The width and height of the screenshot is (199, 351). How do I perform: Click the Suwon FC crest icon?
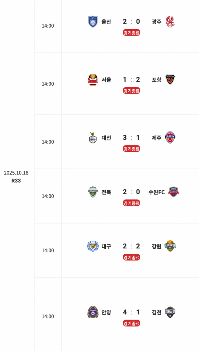[174, 192]
